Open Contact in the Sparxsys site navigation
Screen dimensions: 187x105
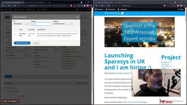coord(150,13)
